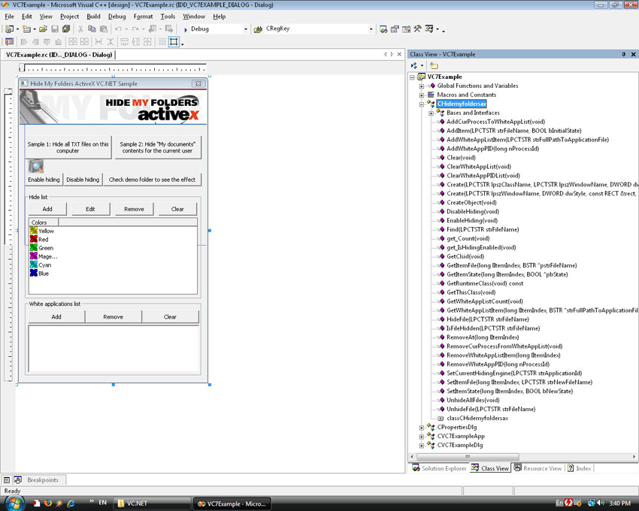This screenshot has width=639, height=511.
Task: Collapse the CHidemyfoldersax class node
Action: pyautogui.click(x=422, y=104)
